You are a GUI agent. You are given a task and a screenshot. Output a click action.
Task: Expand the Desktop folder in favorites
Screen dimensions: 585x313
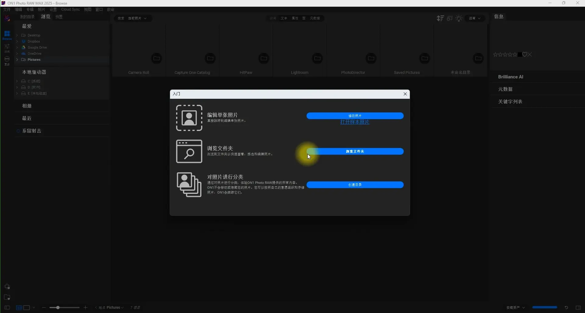pyautogui.click(x=17, y=35)
